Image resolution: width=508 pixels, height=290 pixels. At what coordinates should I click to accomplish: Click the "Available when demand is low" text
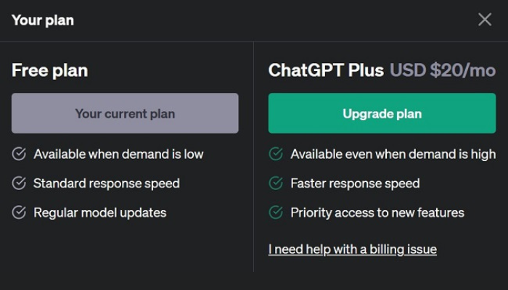click(118, 154)
